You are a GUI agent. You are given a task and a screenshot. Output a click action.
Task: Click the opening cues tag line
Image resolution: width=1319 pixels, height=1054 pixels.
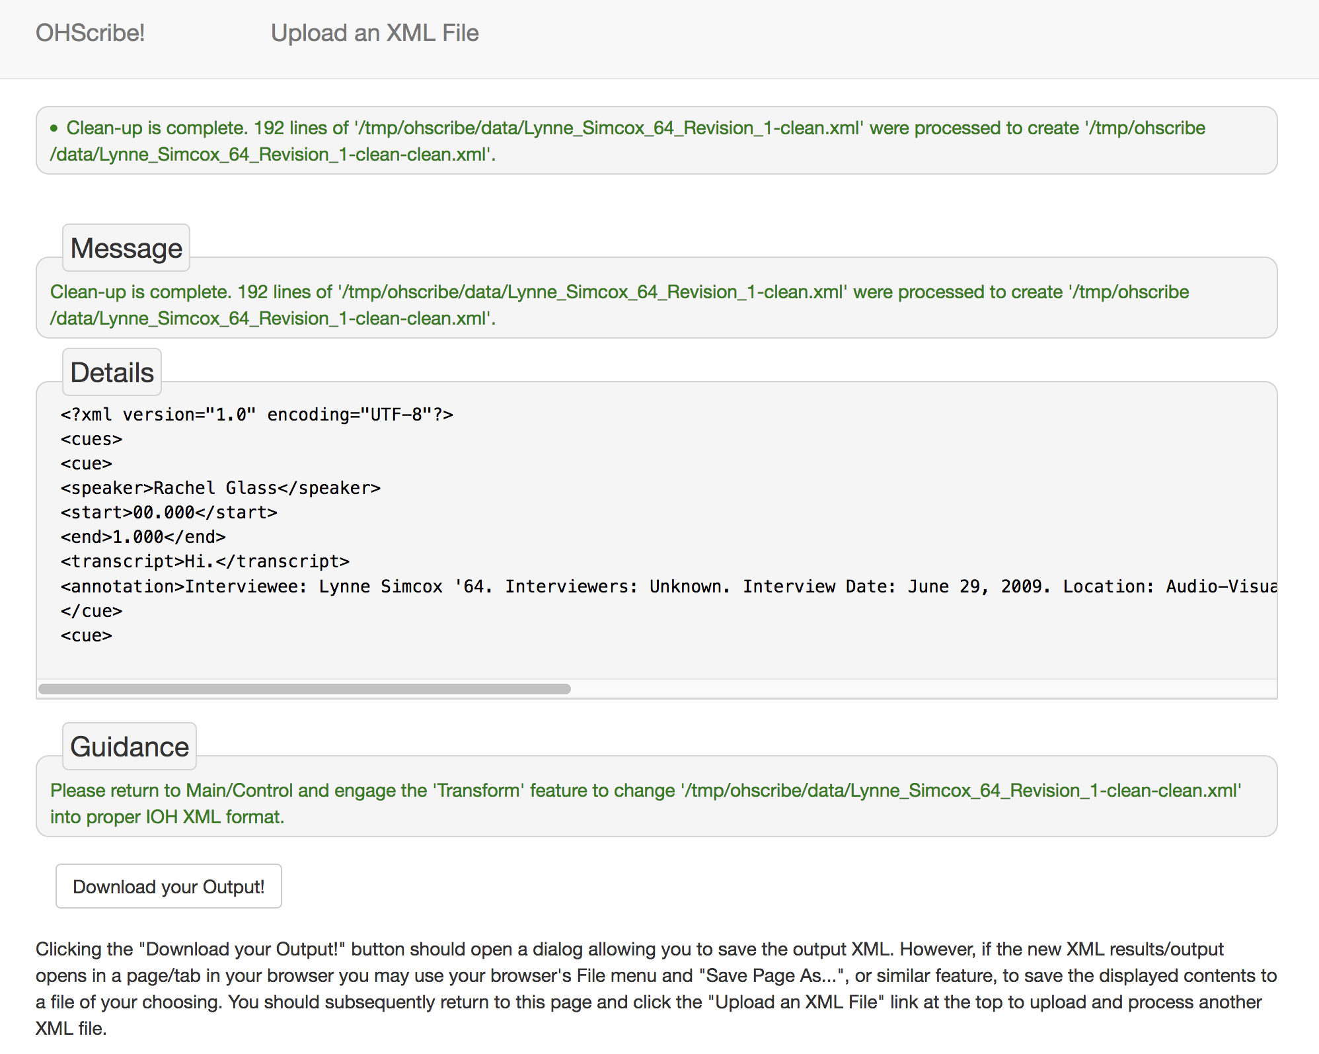[91, 439]
